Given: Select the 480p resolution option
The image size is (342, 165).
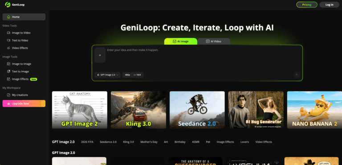Looking at the screenshot, I should point(127,75).
